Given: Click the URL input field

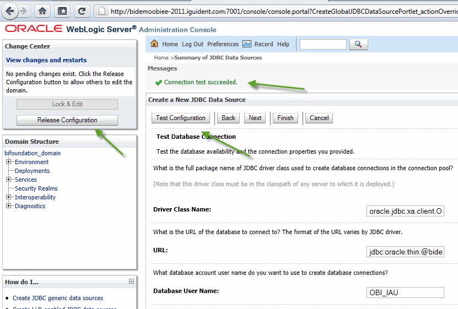Looking at the screenshot, I should point(405,252).
